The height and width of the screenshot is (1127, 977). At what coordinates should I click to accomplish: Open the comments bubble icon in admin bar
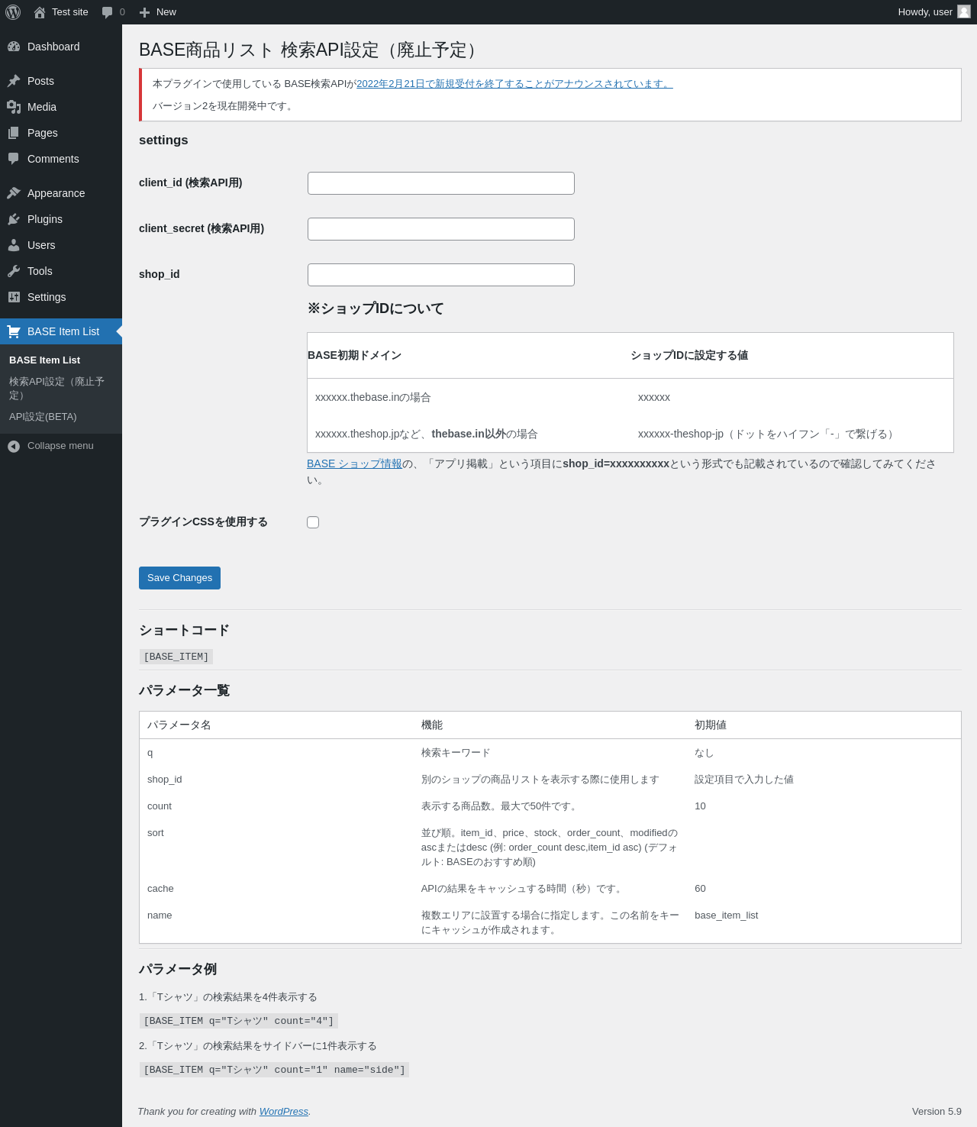click(107, 12)
